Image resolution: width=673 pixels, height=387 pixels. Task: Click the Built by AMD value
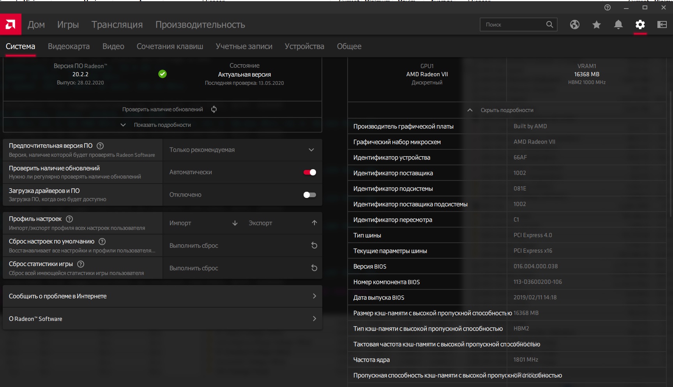click(x=530, y=126)
